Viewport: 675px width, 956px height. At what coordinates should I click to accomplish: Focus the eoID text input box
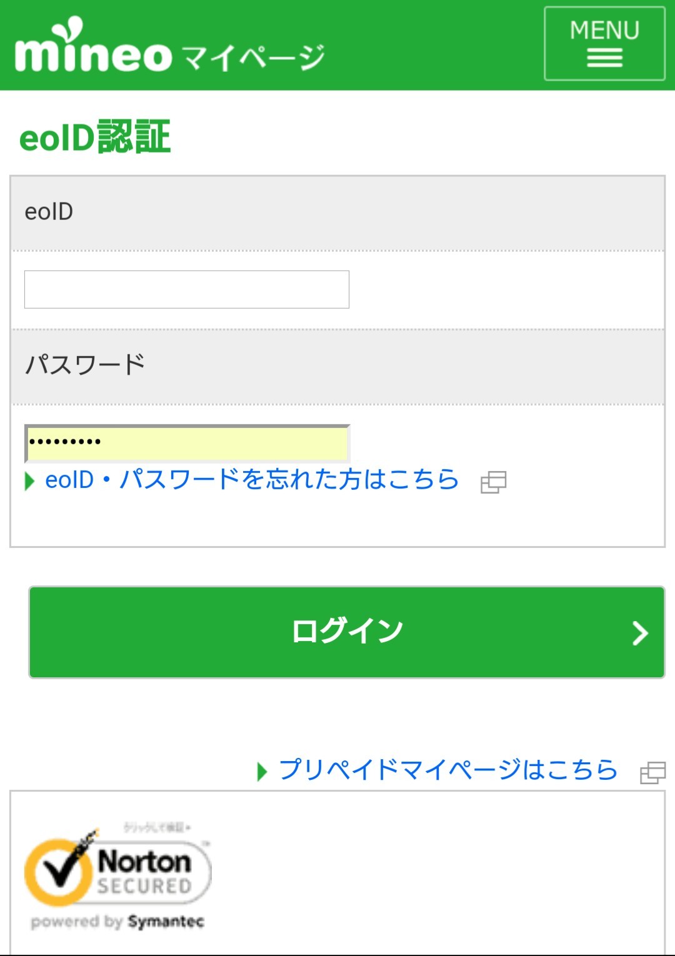pyautogui.click(x=186, y=289)
